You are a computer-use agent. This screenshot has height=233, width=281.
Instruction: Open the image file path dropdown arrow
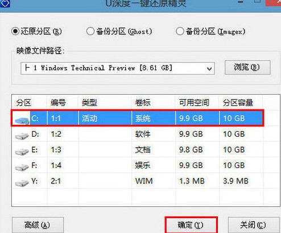[209, 69]
